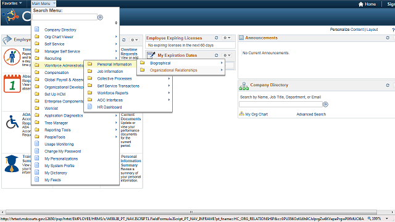
Task: Click the Absence Request calendar icon
Action: tap(12, 83)
